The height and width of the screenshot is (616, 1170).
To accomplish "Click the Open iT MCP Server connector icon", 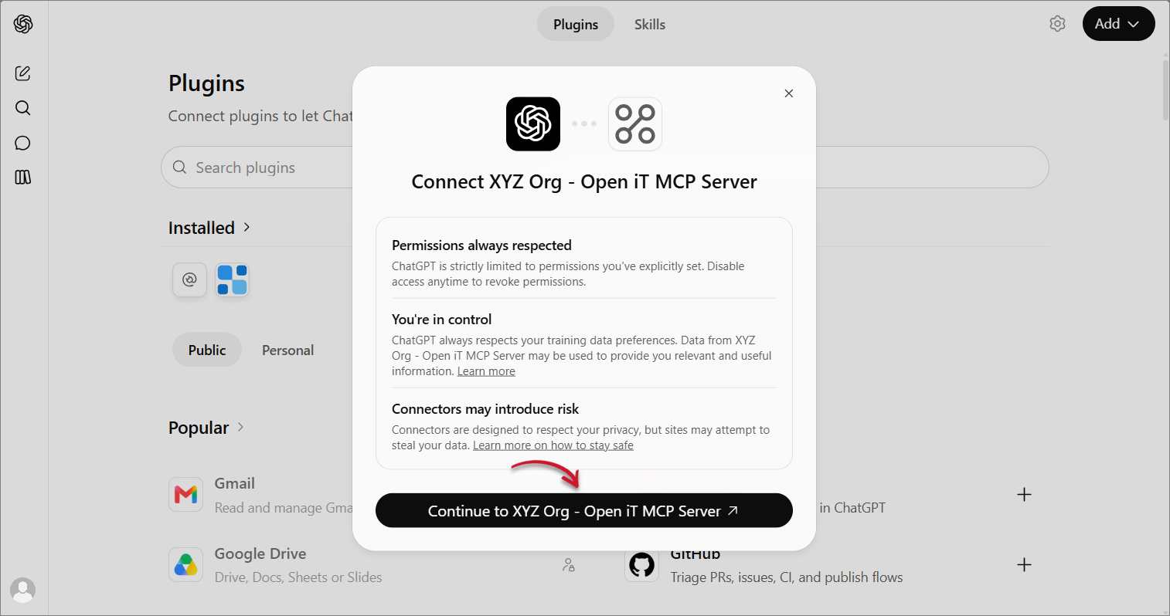I will pyautogui.click(x=635, y=124).
